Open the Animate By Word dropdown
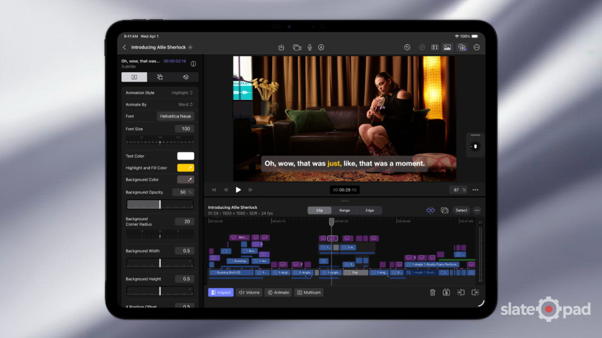The width and height of the screenshot is (602, 338). click(185, 105)
